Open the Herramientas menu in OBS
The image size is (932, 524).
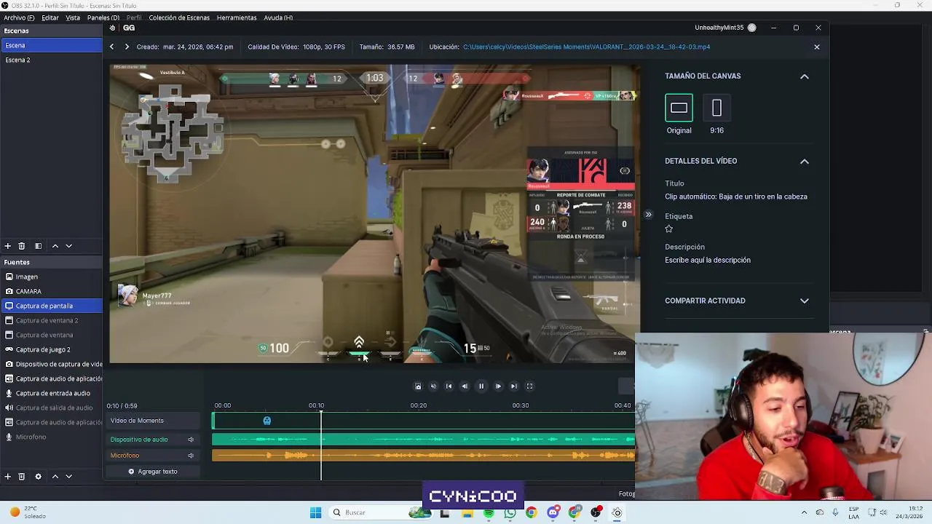point(237,17)
